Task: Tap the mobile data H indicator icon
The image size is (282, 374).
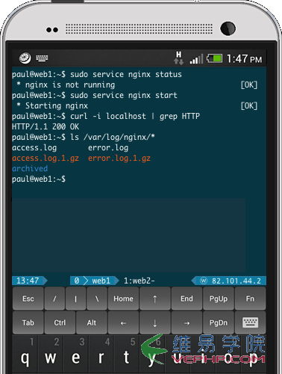Action: coord(178,58)
